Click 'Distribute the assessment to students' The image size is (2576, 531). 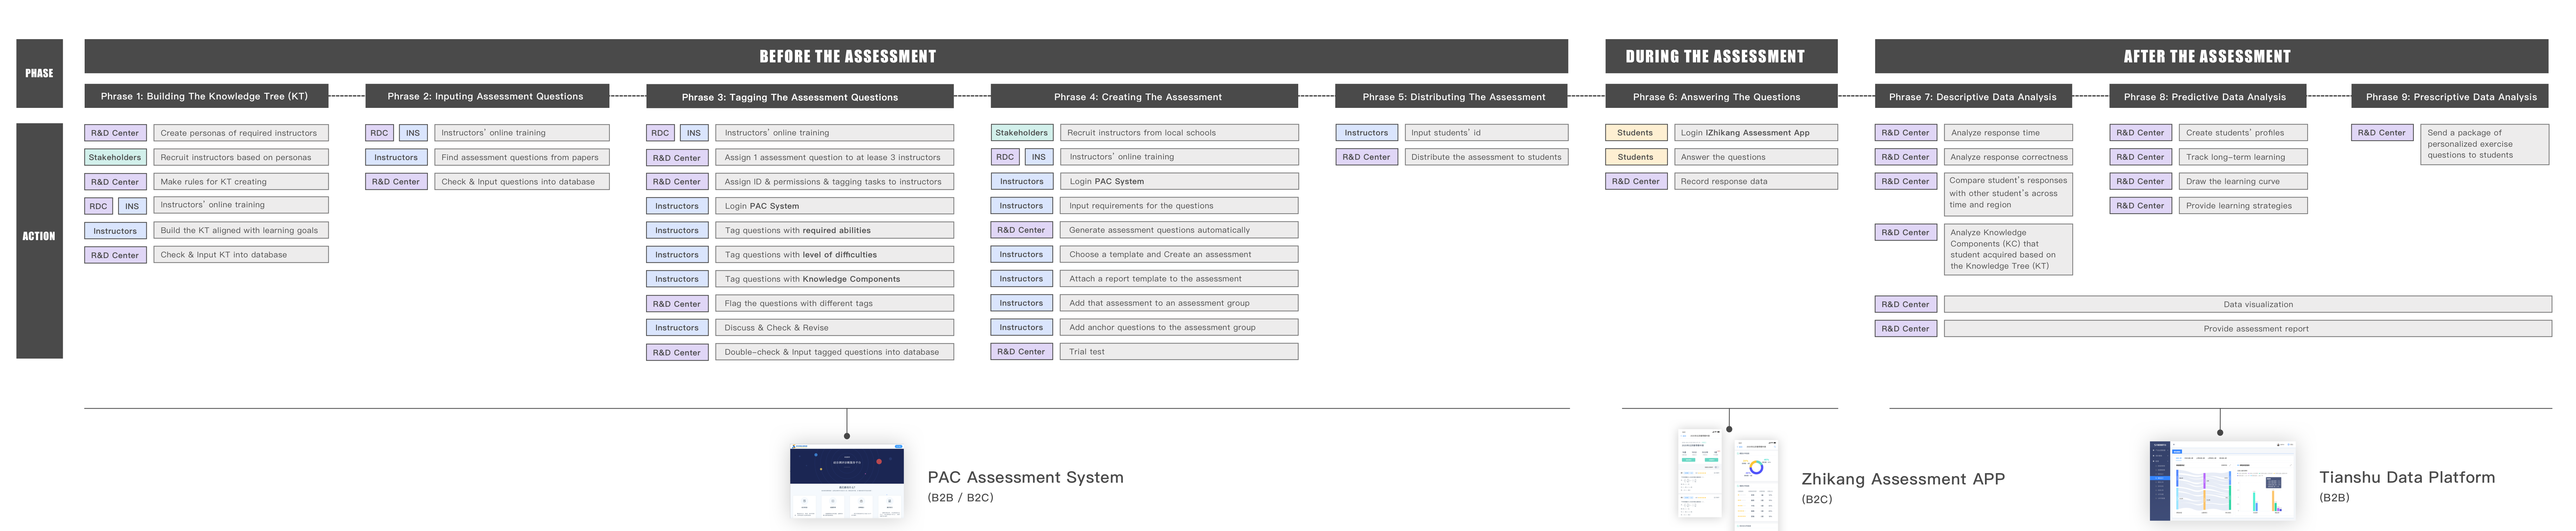[x=1486, y=157]
